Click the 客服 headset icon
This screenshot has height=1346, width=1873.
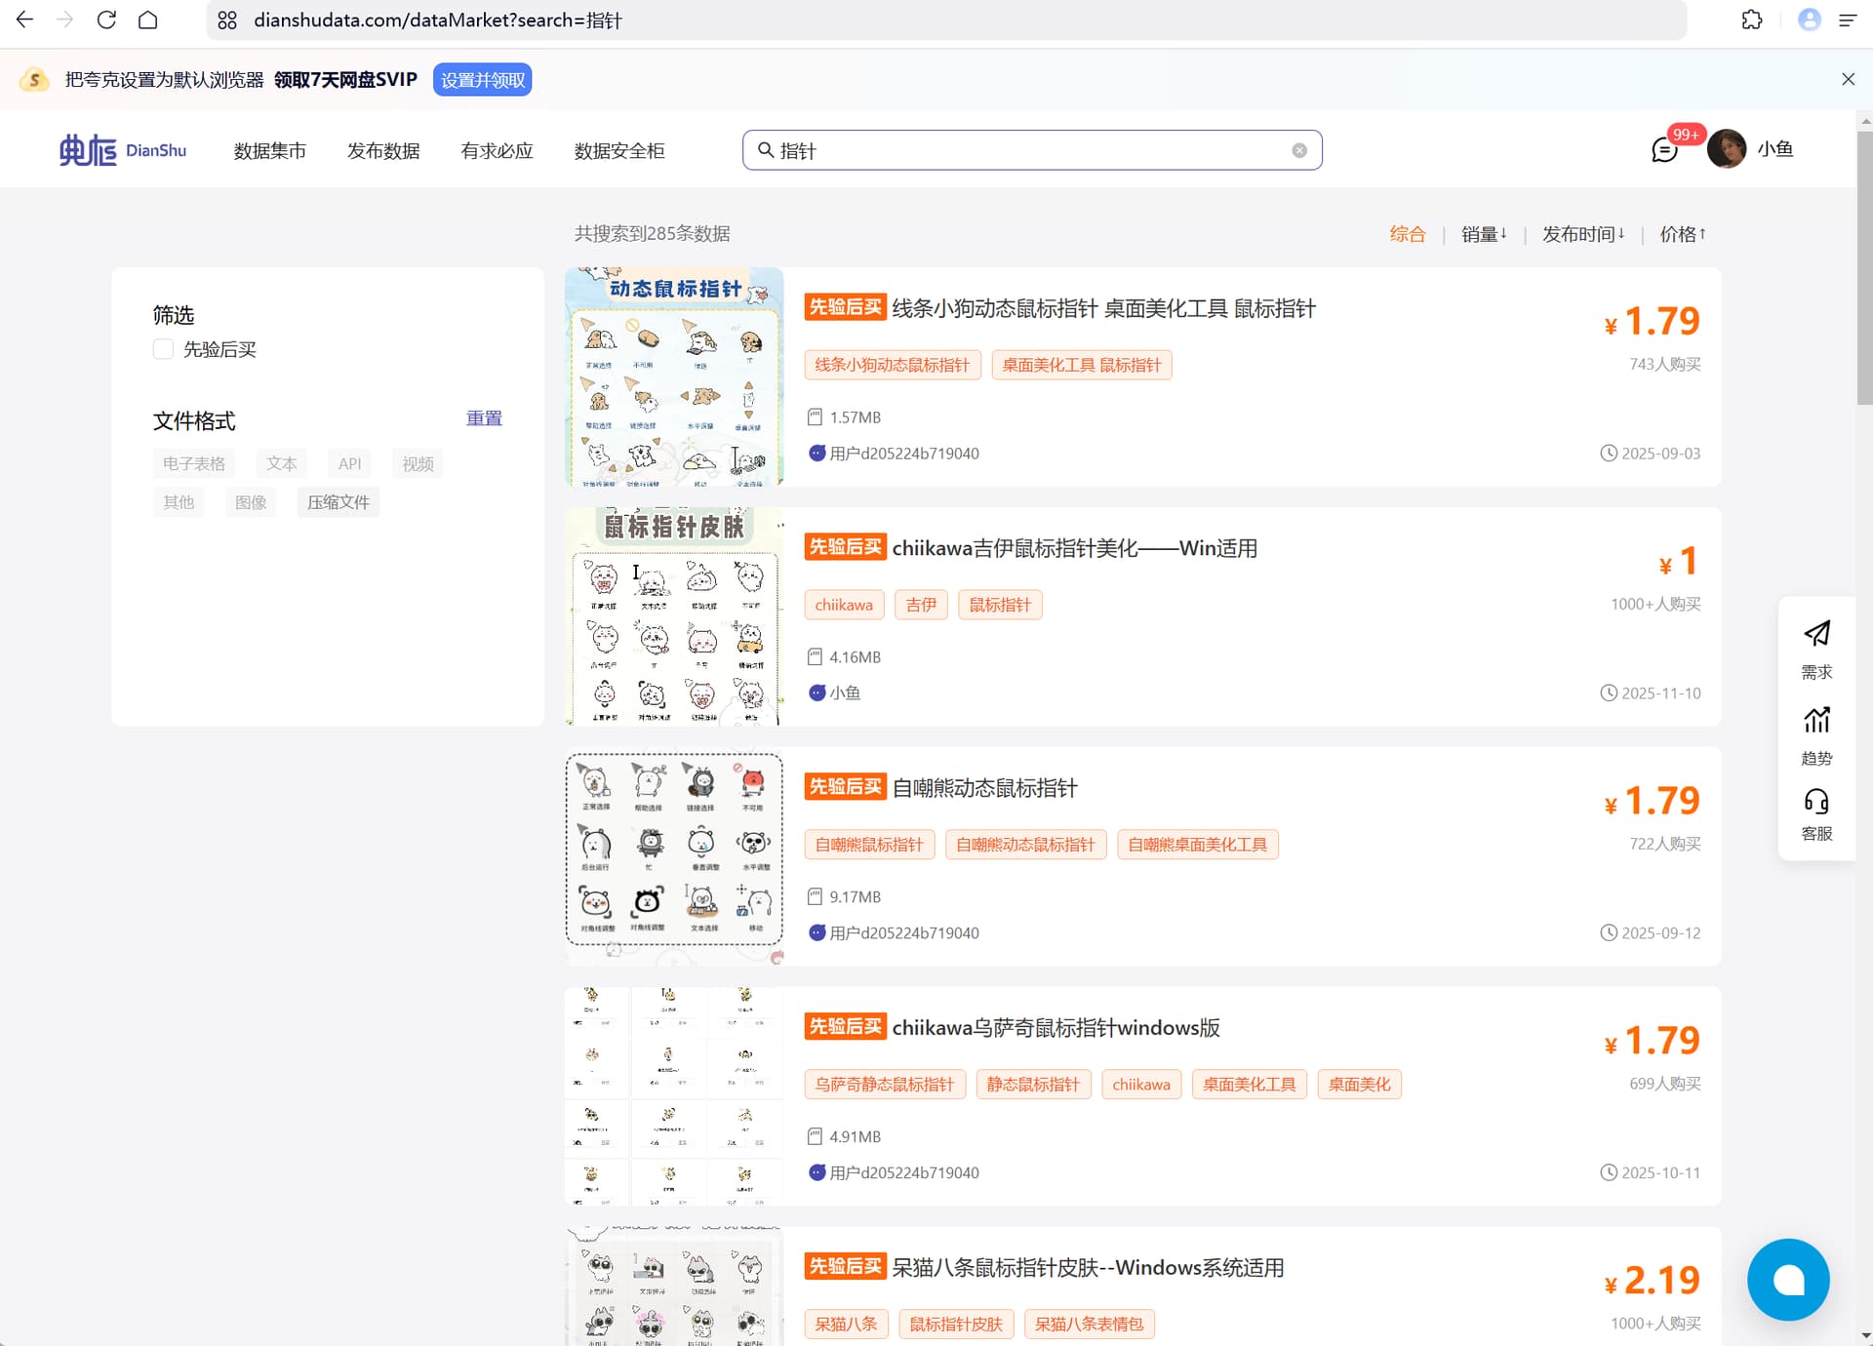pos(1815,803)
